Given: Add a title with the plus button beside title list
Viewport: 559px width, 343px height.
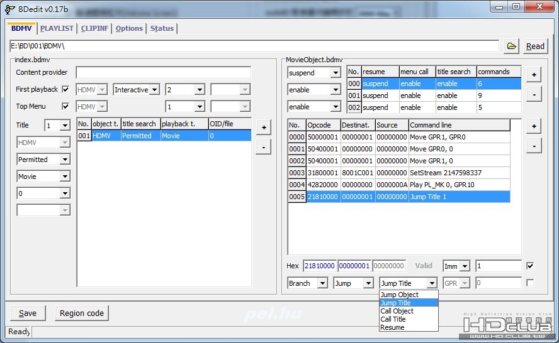Looking at the screenshot, I should 264,128.
